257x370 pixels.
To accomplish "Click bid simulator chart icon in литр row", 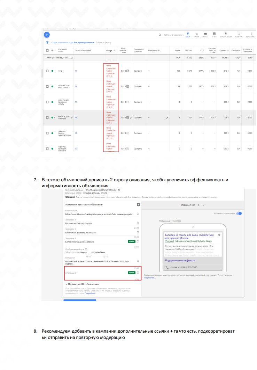I will pyautogui.click(x=128, y=71).
